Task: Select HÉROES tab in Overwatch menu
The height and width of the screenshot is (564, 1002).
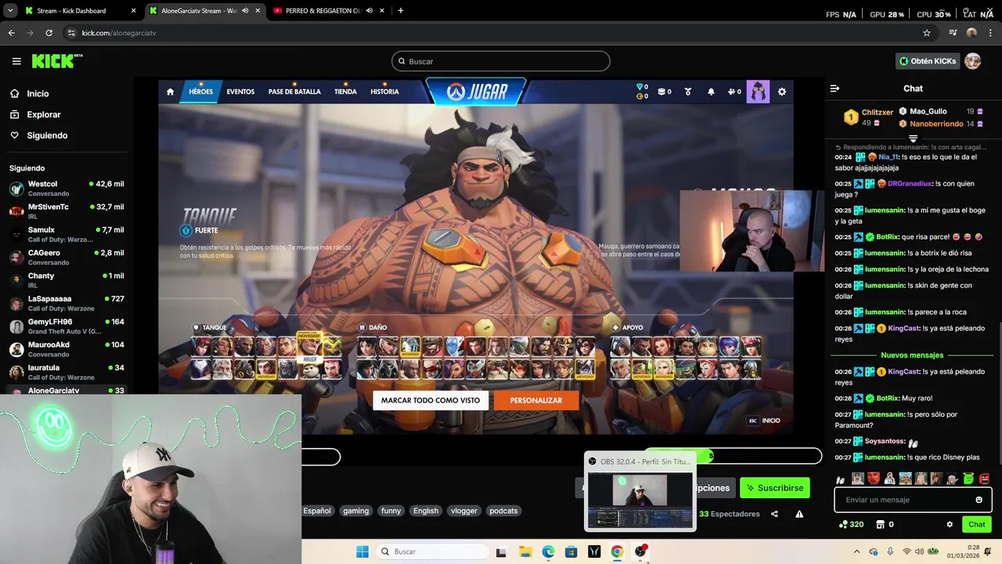Action: (x=200, y=92)
